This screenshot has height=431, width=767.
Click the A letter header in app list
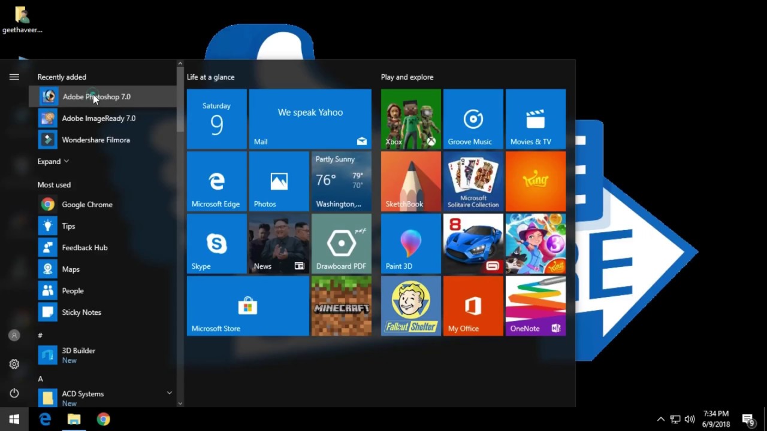tap(40, 379)
